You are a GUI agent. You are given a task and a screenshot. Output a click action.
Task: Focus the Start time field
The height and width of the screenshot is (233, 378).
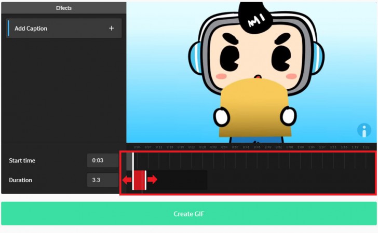(103, 160)
